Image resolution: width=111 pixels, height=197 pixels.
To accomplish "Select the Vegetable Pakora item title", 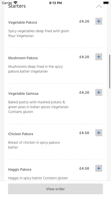I will [23, 22].
